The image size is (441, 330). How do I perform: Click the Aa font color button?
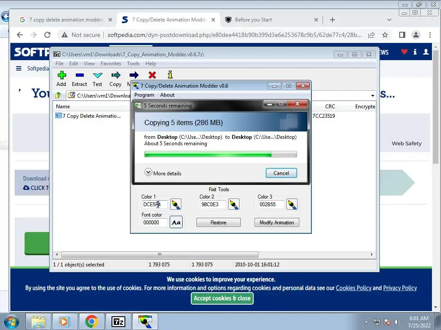(x=176, y=222)
